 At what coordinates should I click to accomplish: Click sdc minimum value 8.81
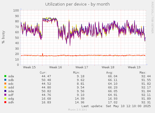pyautogui.click(x=80, y=84)
